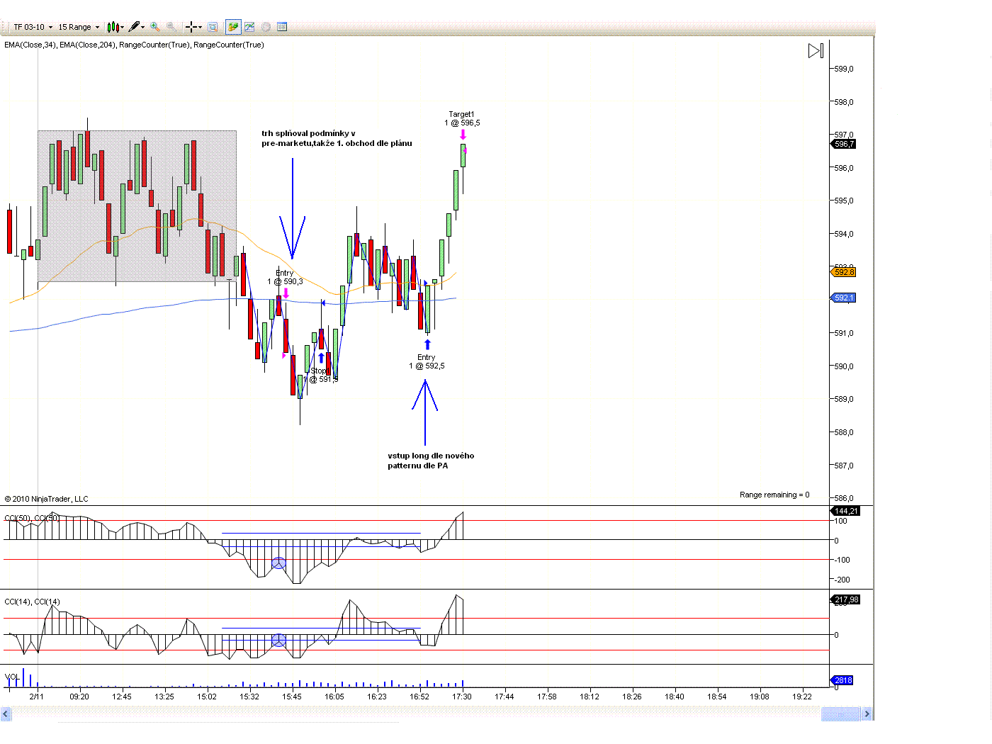The width and height of the screenshot is (992, 744).
Task: Click the 596,7 current price marker
Action: pos(844,144)
